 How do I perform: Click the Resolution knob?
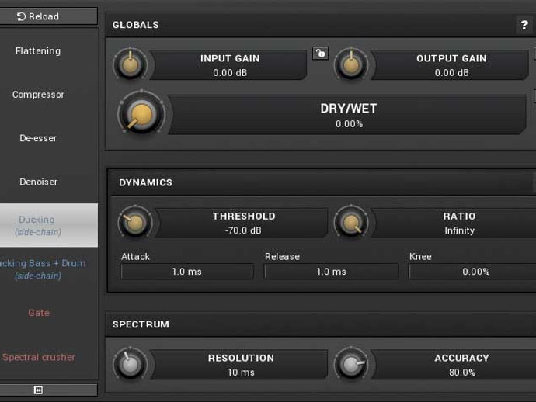[x=130, y=364]
